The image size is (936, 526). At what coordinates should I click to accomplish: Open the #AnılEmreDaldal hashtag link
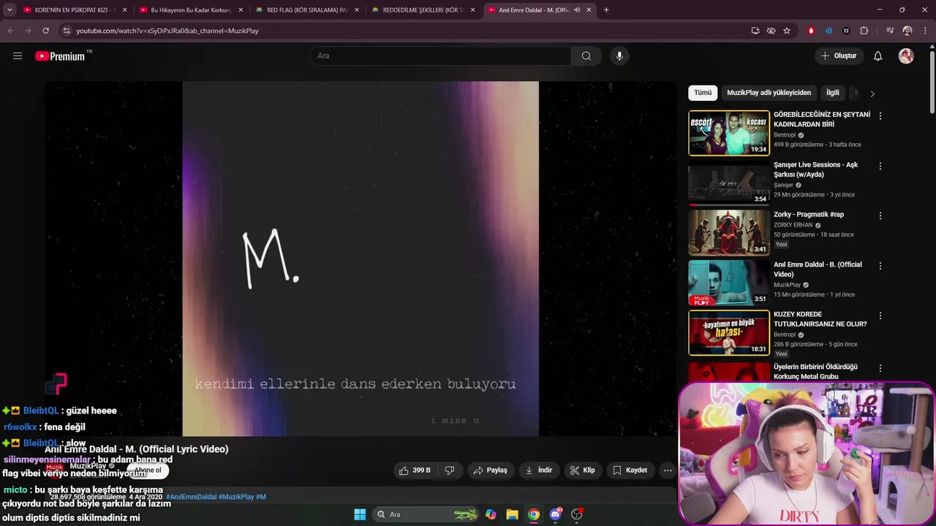pyautogui.click(x=192, y=497)
